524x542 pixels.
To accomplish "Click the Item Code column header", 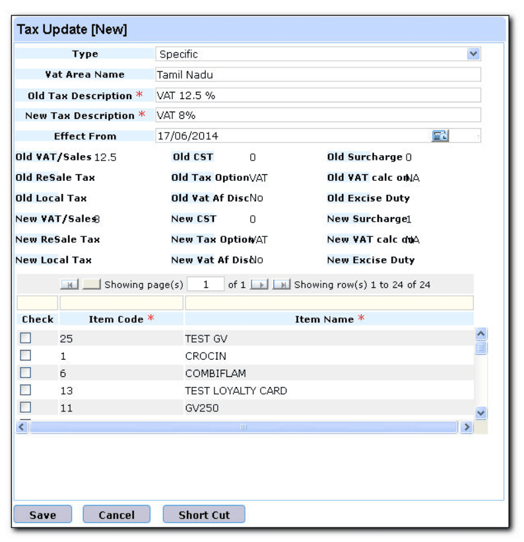I will tap(121, 319).
